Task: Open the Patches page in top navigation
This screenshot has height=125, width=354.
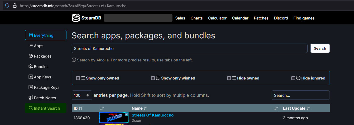Action: [x=261, y=18]
